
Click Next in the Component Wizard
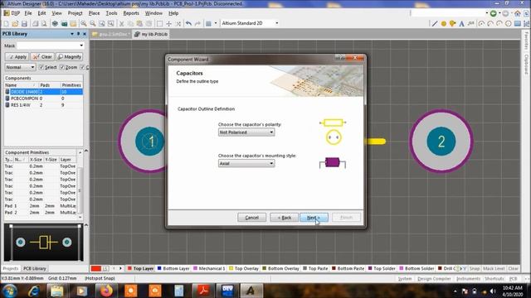(314, 218)
